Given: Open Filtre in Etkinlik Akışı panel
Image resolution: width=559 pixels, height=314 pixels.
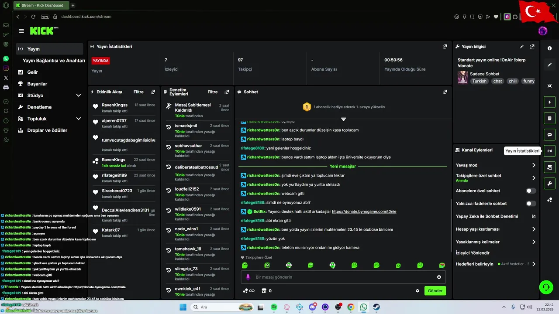Looking at the screenshot, I should [x=138, y=92].
